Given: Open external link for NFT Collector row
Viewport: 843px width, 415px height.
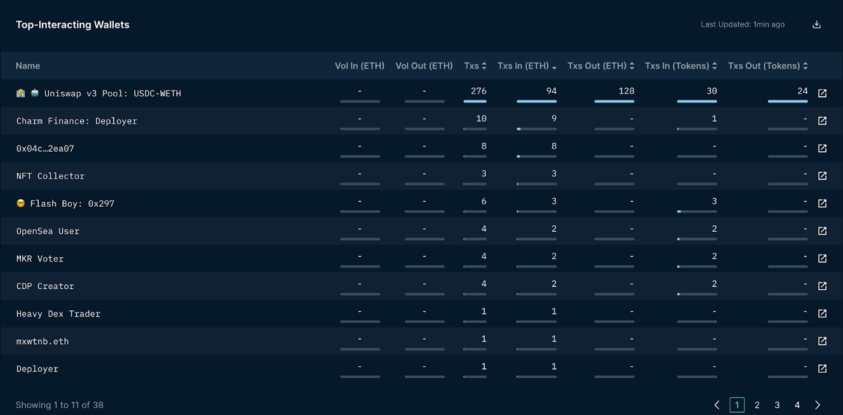Looking at the screenshot, I should [822, 176].
